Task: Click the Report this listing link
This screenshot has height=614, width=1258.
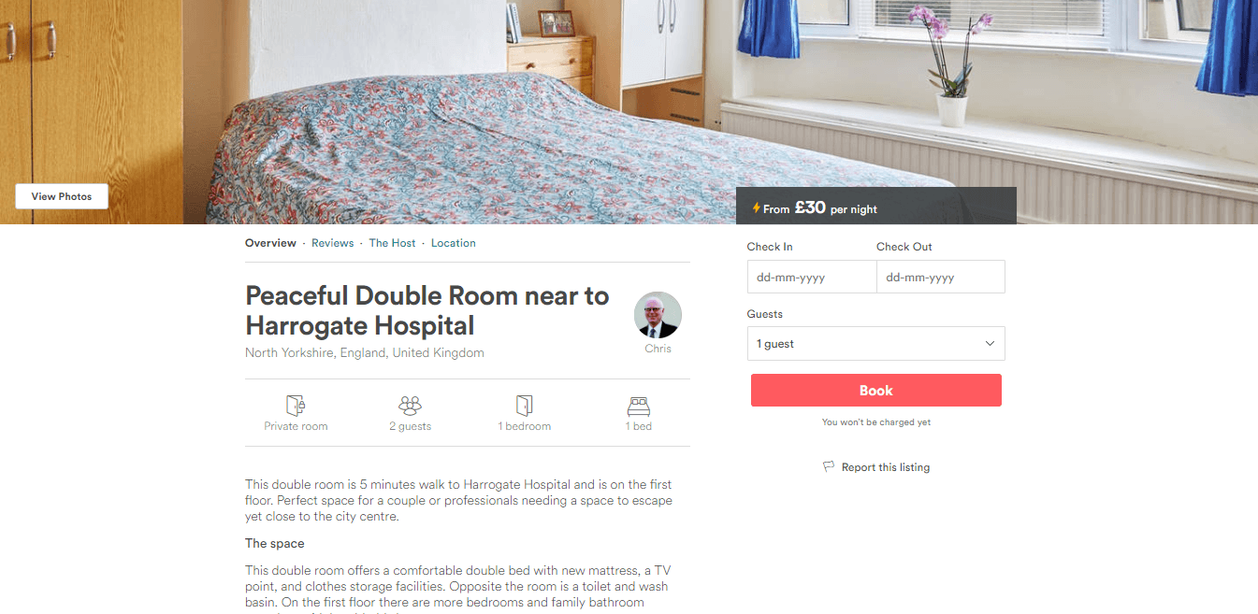Action: 886,467
